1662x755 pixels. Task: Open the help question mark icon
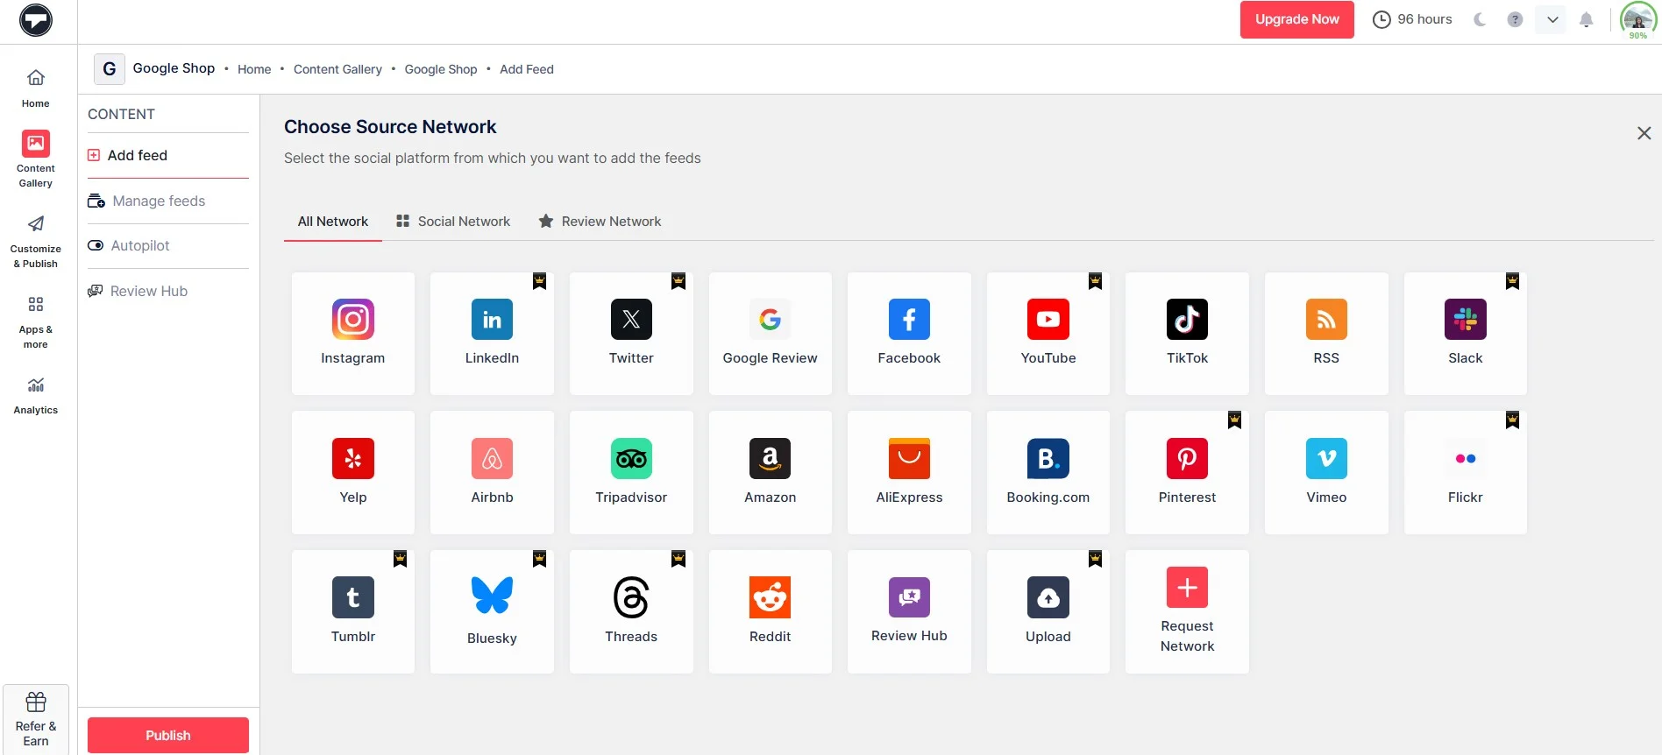click(x=1515, y=19)
